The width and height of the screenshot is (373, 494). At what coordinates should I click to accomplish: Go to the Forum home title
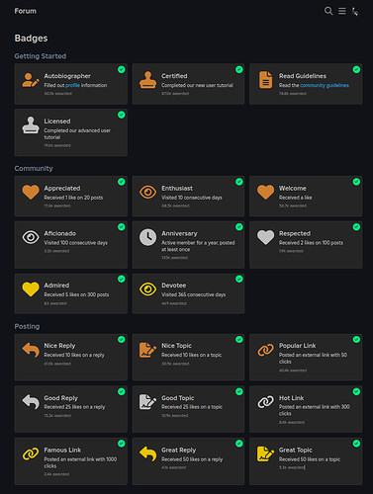(x=26, y=11)
